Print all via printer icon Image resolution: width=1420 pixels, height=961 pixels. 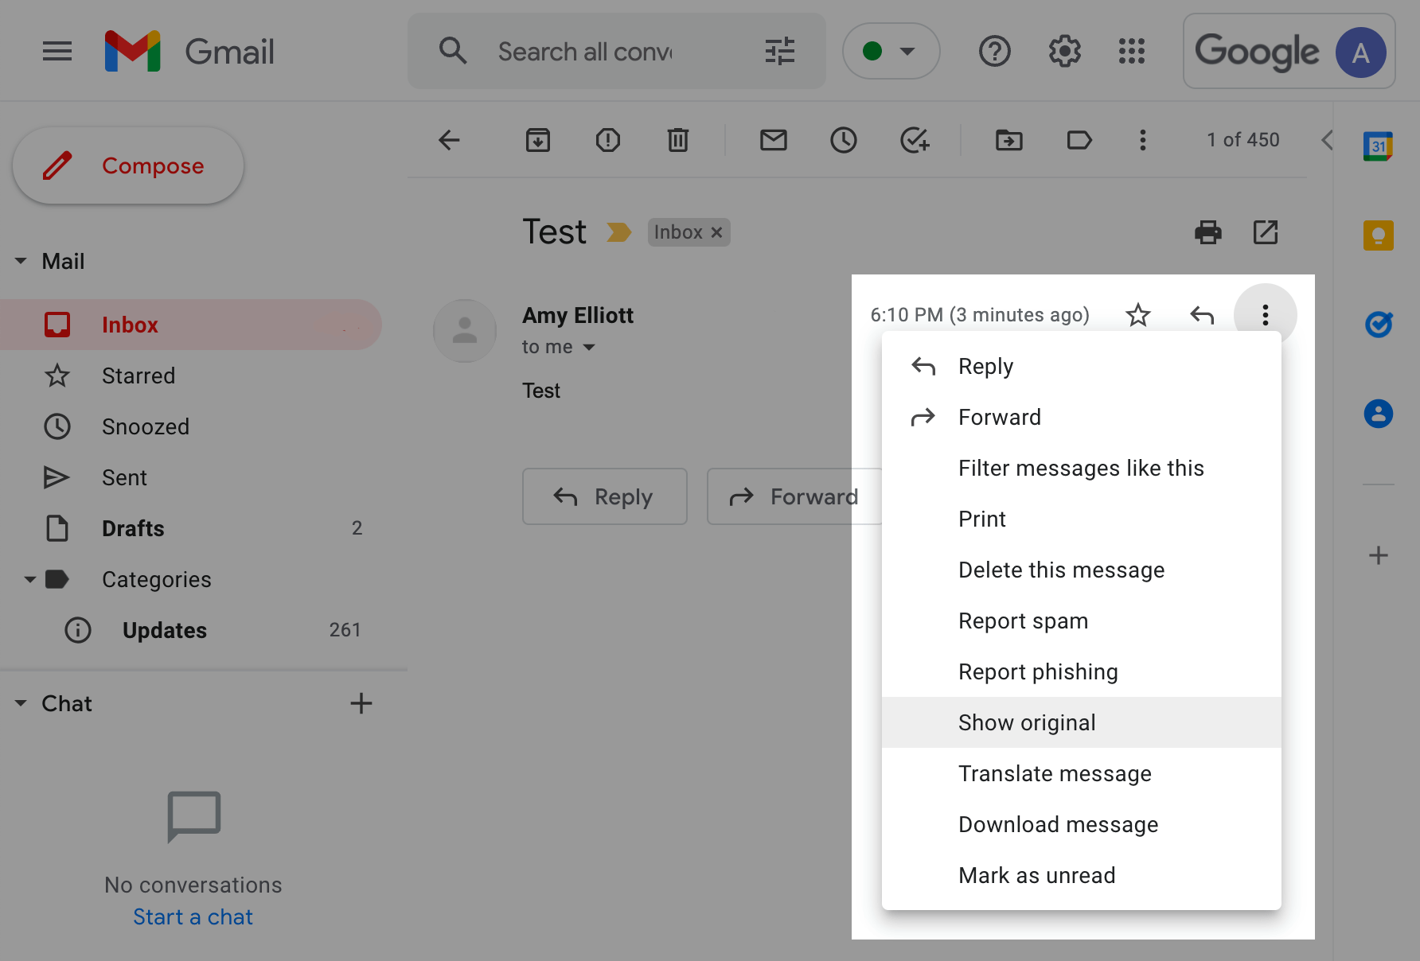click(1208, 232)
